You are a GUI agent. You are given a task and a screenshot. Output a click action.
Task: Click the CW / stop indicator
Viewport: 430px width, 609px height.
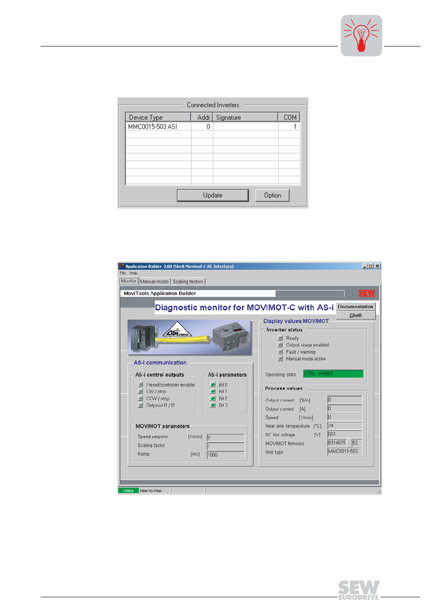(141, 392)
